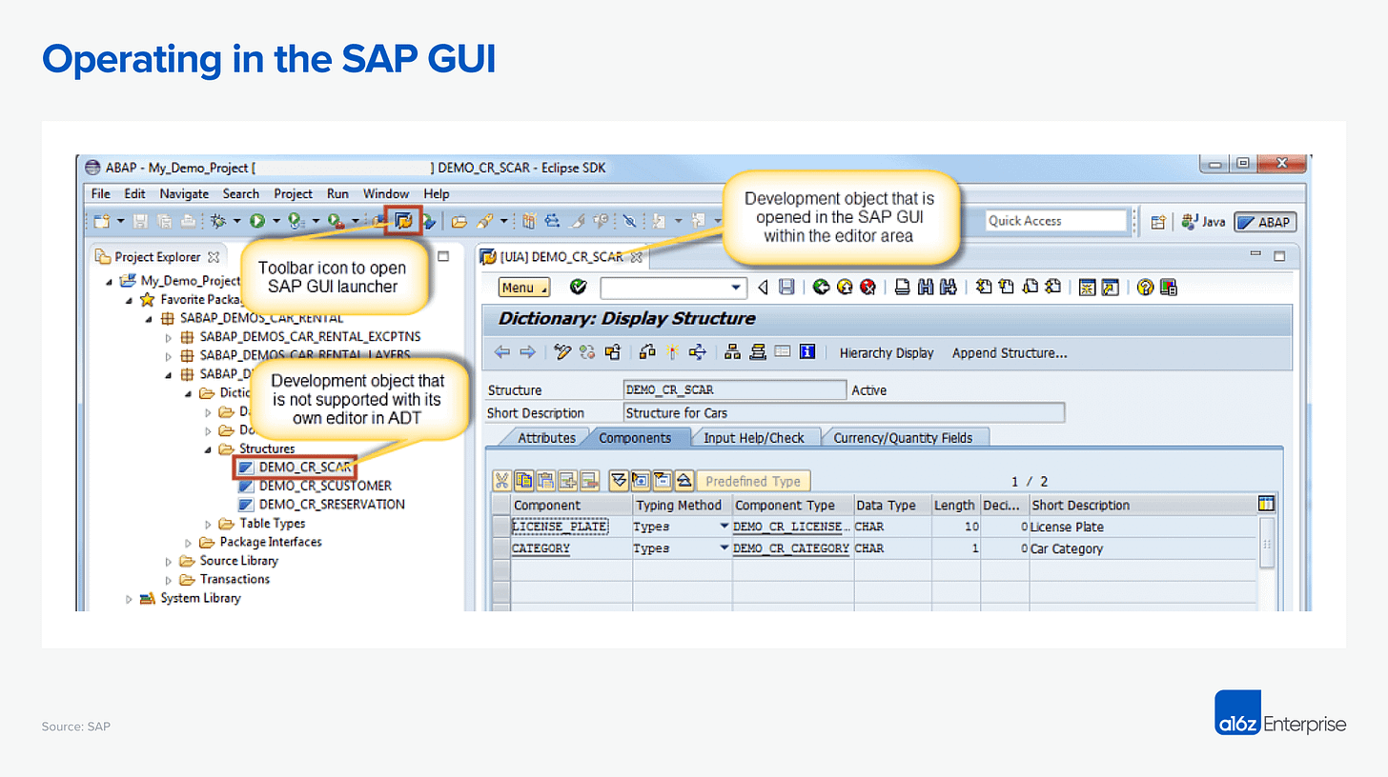
Task: Switch to the ABAP perspective
Action: (x=1266, y=221)
